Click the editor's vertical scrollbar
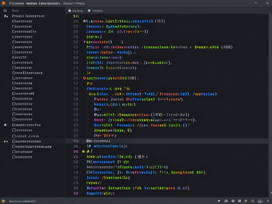 (x=270, y=104)
